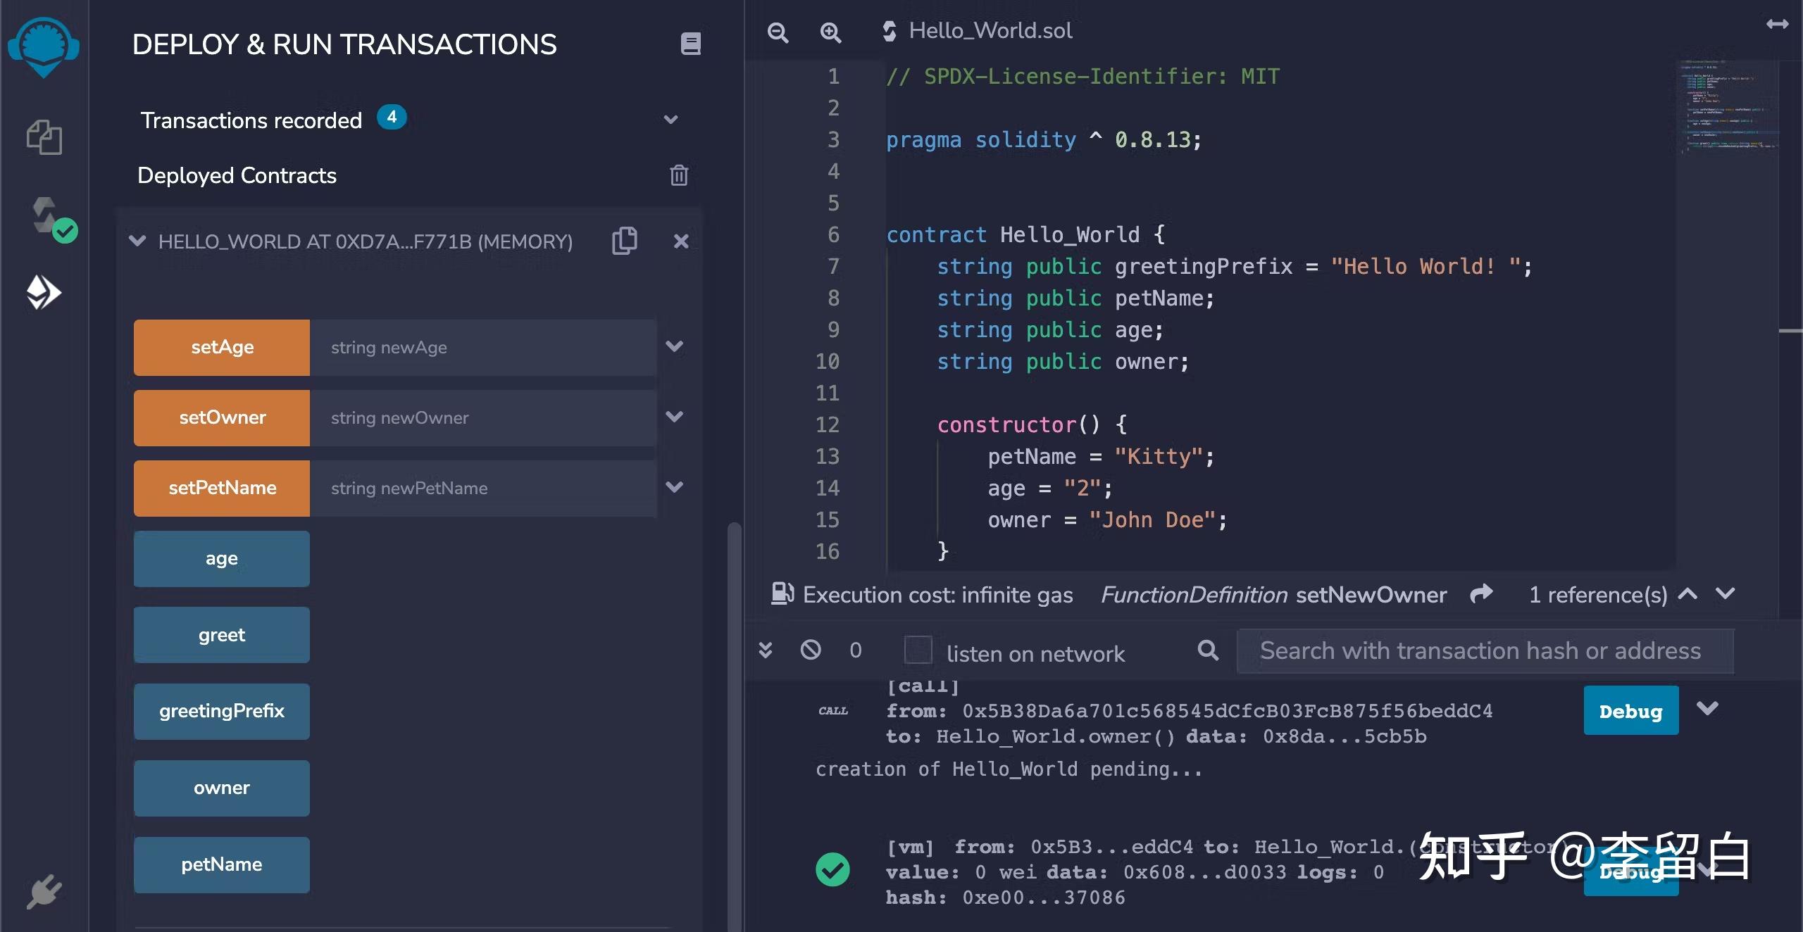Copy the HELLO_WORLD contract address
1803x932 pixels.
coord(625,241)
